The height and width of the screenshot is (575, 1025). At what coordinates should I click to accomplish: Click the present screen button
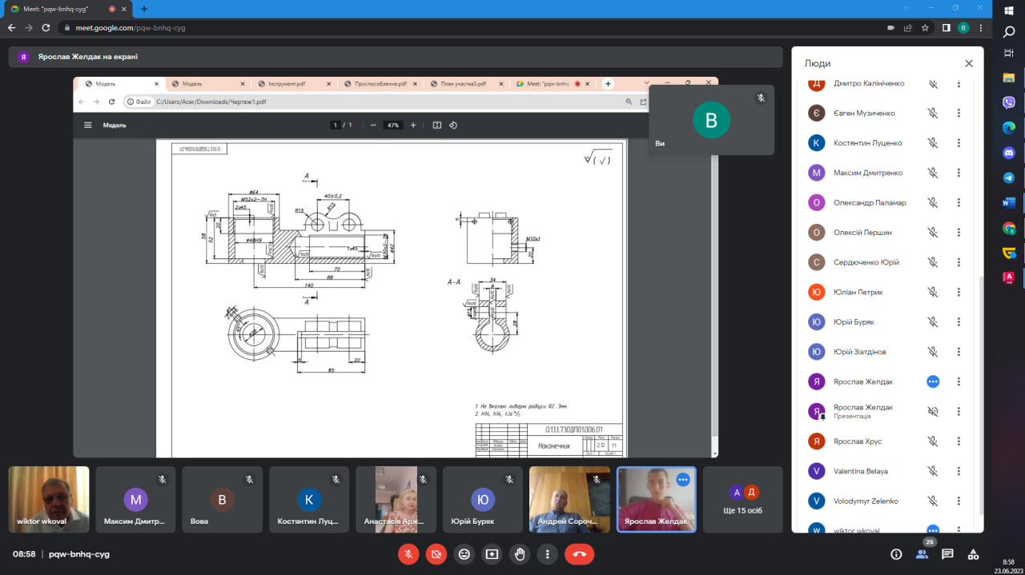(x=492, y=553)
